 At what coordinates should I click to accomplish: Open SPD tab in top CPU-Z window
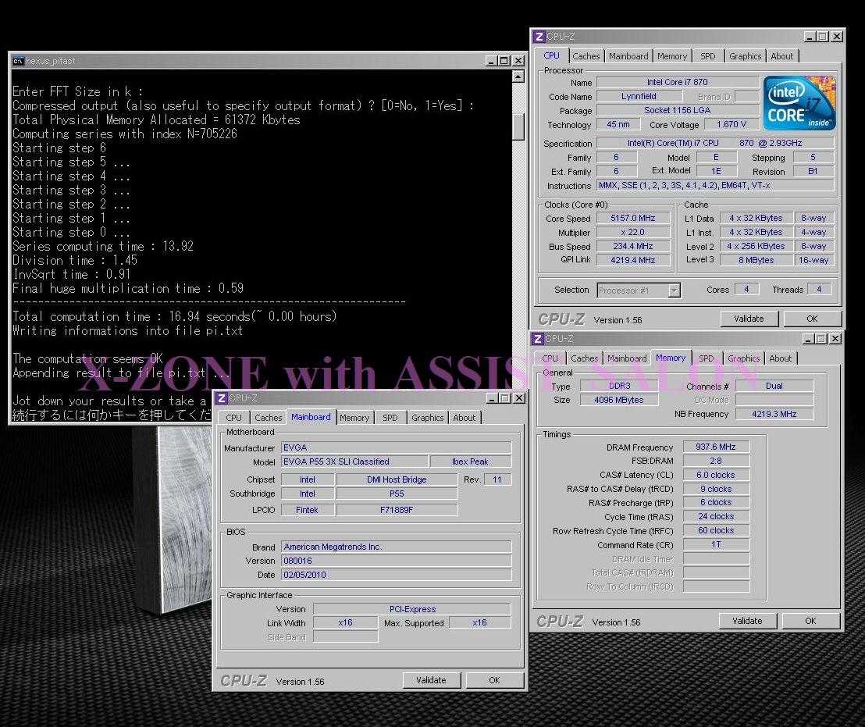(x=708, y=56)
